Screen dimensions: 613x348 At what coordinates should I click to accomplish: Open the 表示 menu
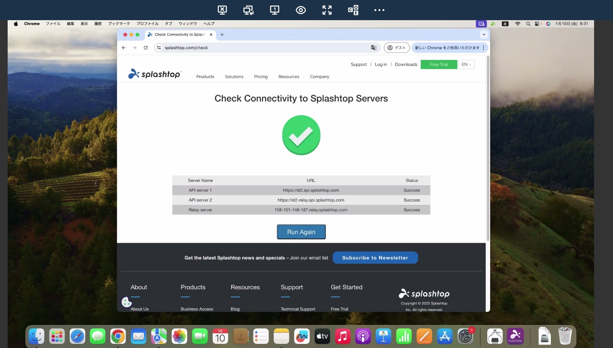(84, 24)
